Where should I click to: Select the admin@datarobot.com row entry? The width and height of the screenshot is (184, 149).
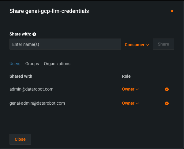point(32,89)
